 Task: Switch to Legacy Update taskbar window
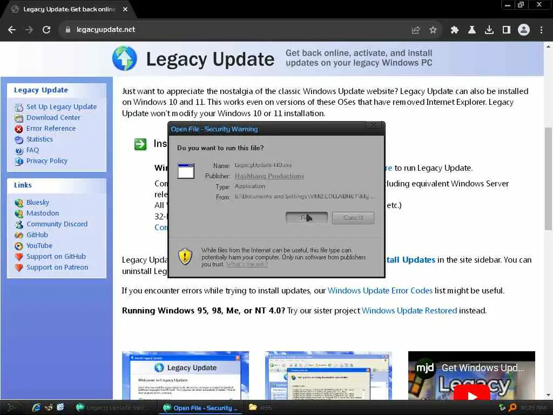coord(113,408)
